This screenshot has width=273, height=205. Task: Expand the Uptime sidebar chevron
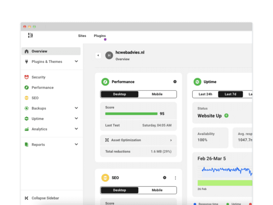point(76,119)
